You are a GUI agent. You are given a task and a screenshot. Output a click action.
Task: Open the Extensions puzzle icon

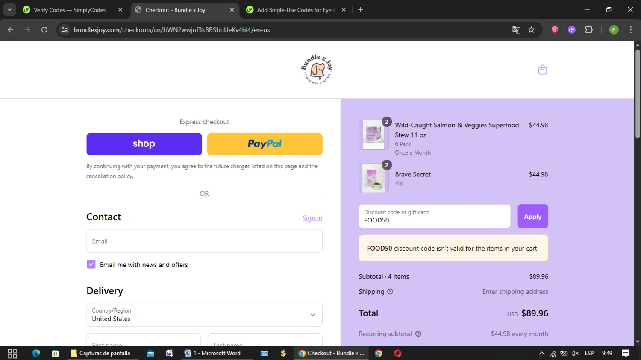589,30
